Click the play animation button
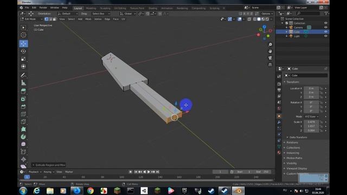This screenshot has width=347, height=195. point(149,172)
